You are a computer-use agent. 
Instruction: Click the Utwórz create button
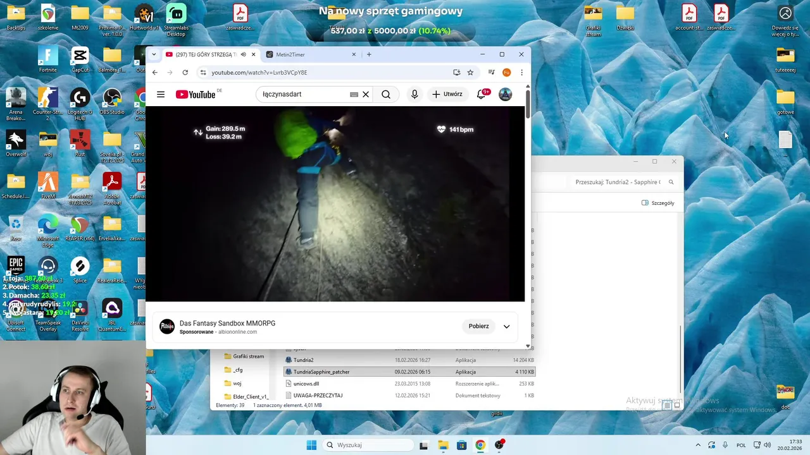(x=447, y=94)
